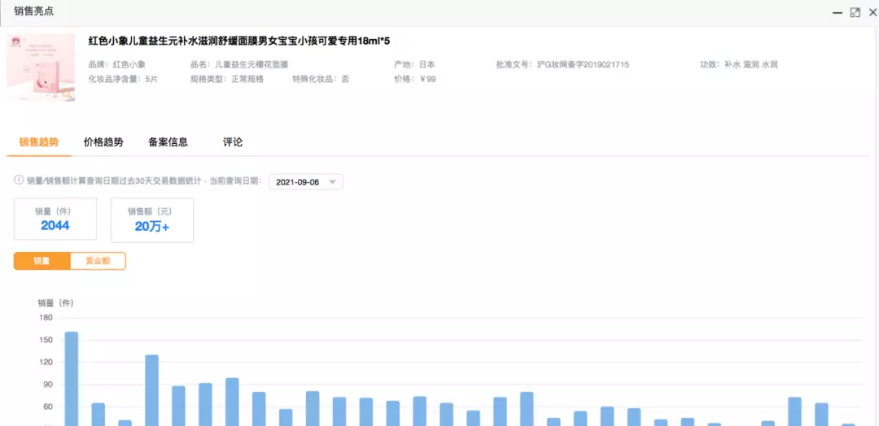Close the 销售亮点 window

pyautogui.click(x=872, y=12)
